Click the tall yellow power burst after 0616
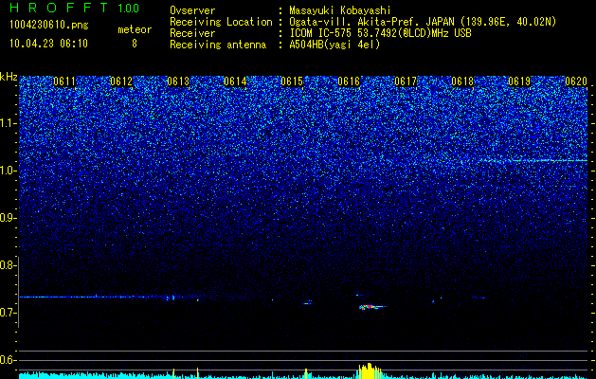The width and height of the screenshot is (596, 379). pos(369,370)
